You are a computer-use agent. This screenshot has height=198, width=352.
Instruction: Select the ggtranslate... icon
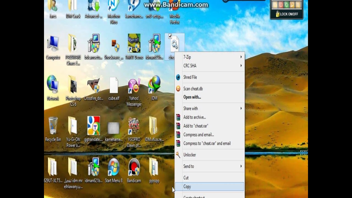point(93,129)
